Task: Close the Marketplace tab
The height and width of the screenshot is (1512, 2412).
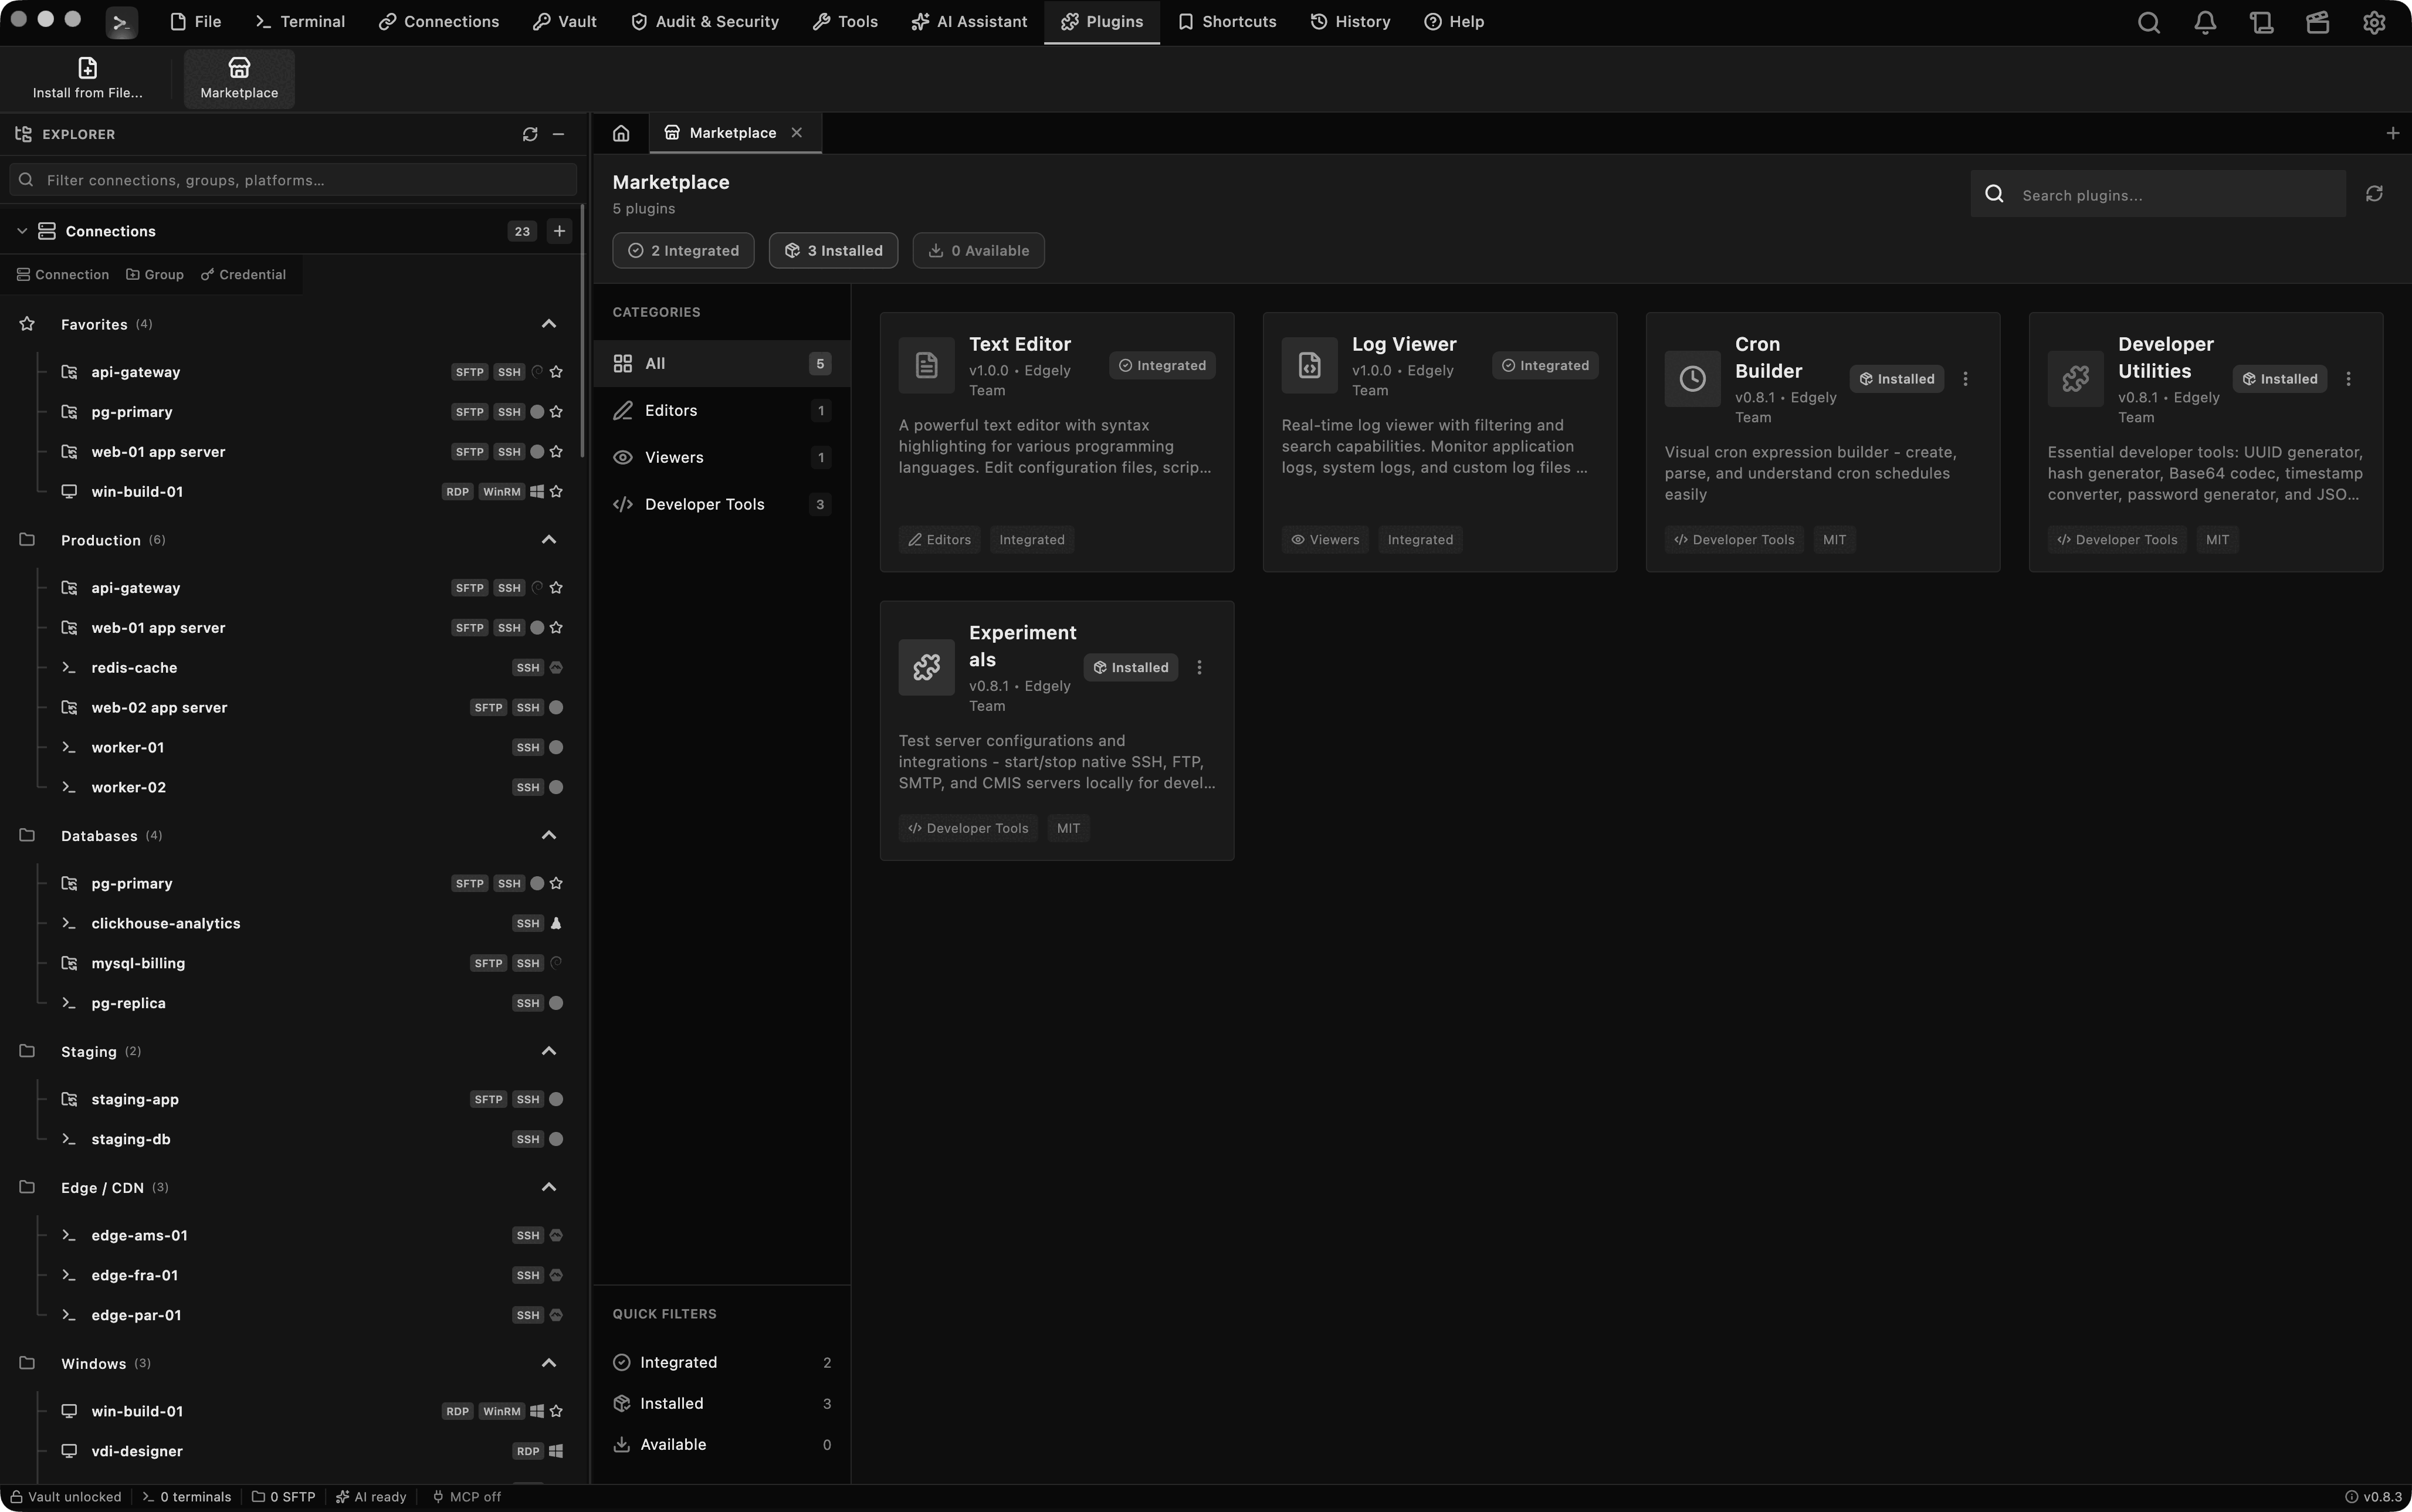Action: tap(797, 133)
